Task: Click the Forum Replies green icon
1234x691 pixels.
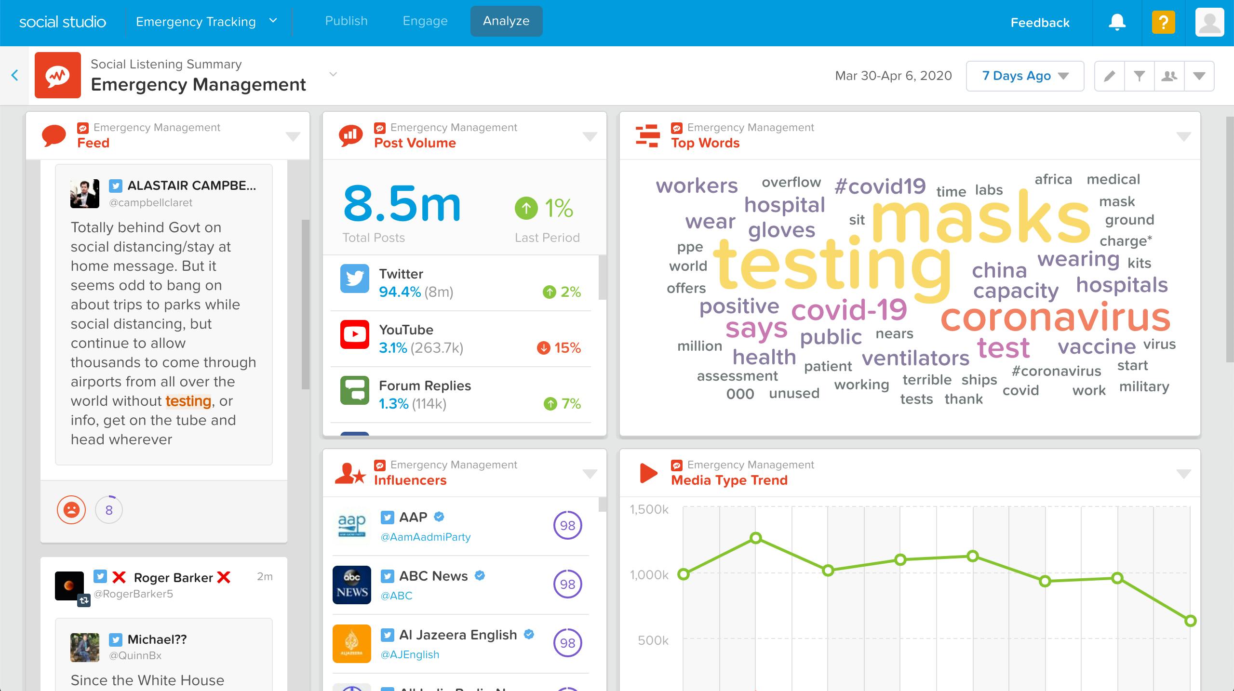Action: (x=355, y=390)
